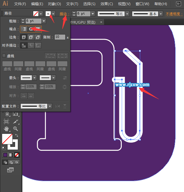Screen dimensions: 184x192
Task: Open the 等比 width profile dropdown in control bar
Action: (x=127, y=14)
